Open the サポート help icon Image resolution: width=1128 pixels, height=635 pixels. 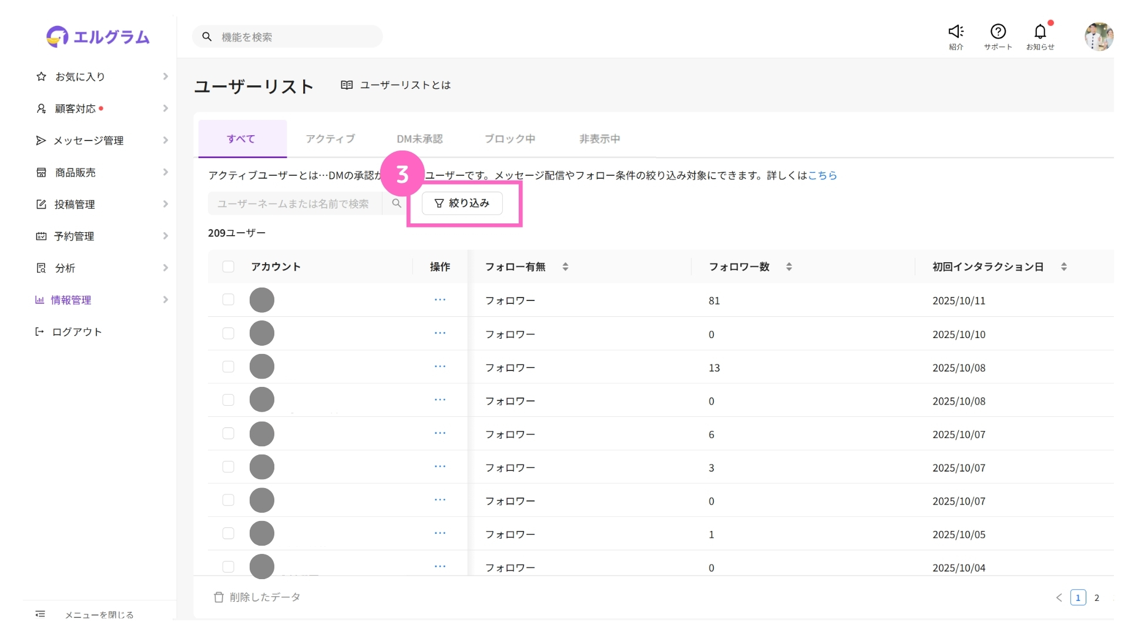coord(998,32)
